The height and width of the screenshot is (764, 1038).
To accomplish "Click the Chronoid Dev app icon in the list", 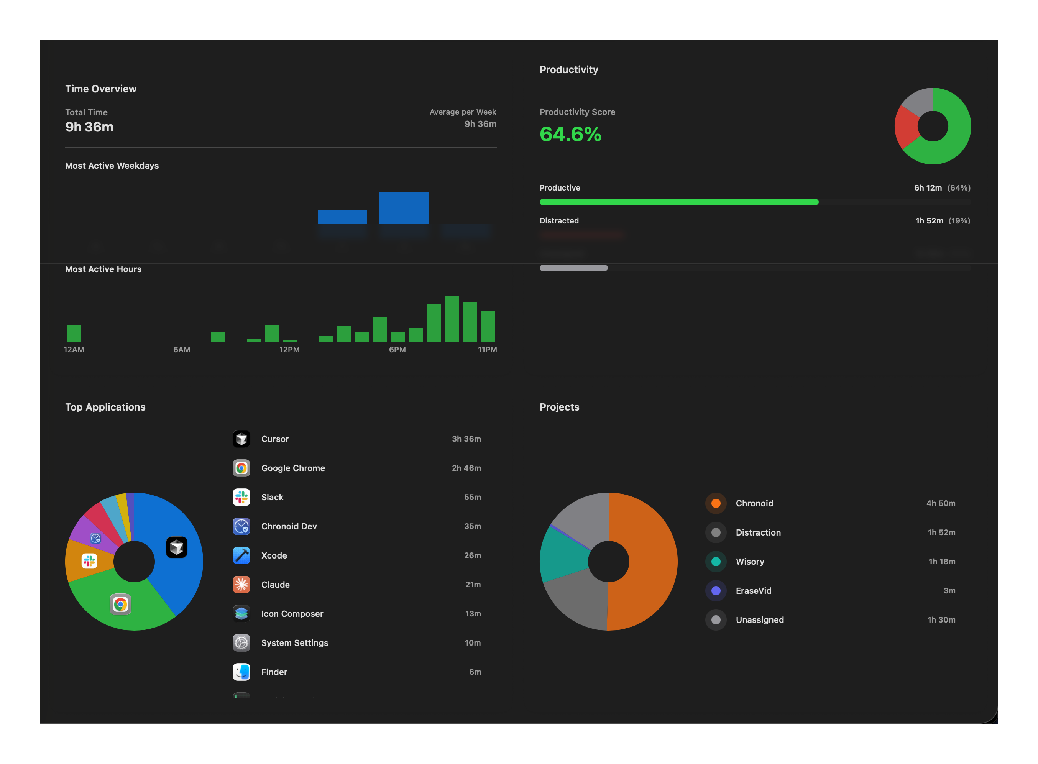I will pyautogui.click(x=241, y=526).
